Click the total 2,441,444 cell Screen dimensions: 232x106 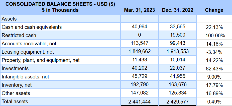(x=139, y=101)
